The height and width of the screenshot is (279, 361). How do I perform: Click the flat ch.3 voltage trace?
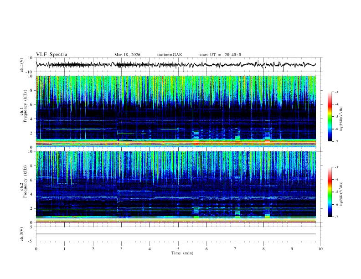175,234
